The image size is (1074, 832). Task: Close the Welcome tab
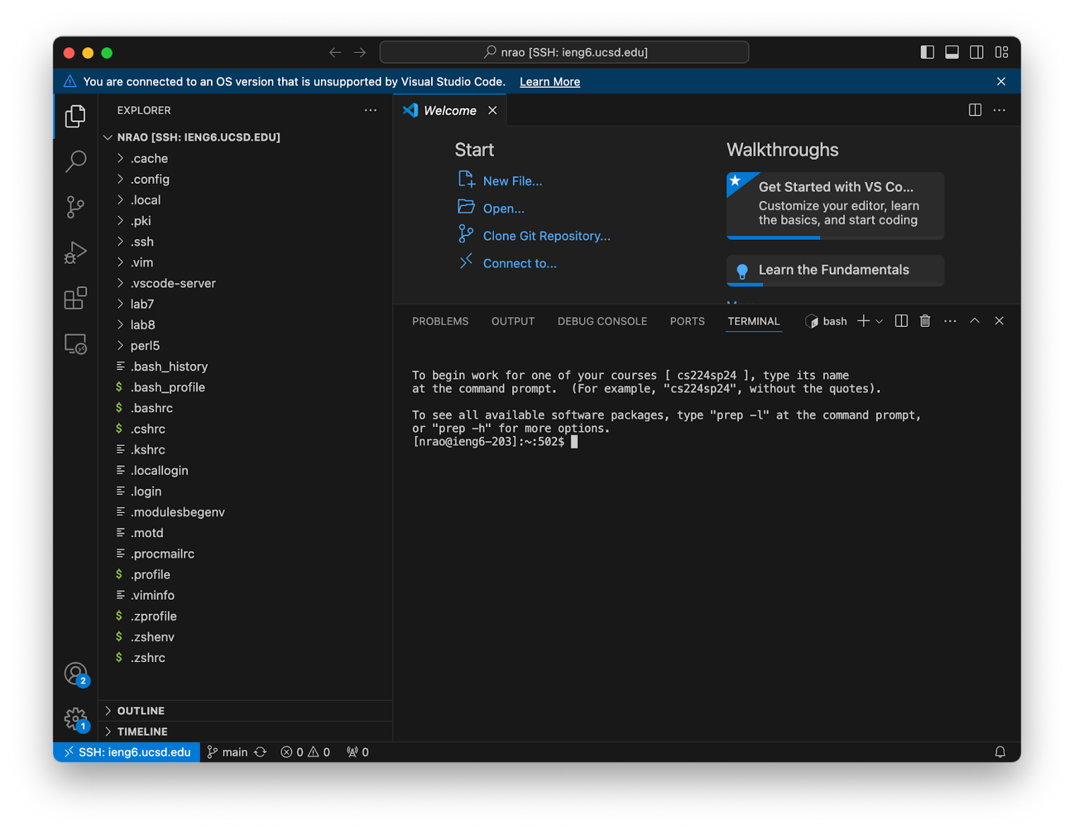493,110
